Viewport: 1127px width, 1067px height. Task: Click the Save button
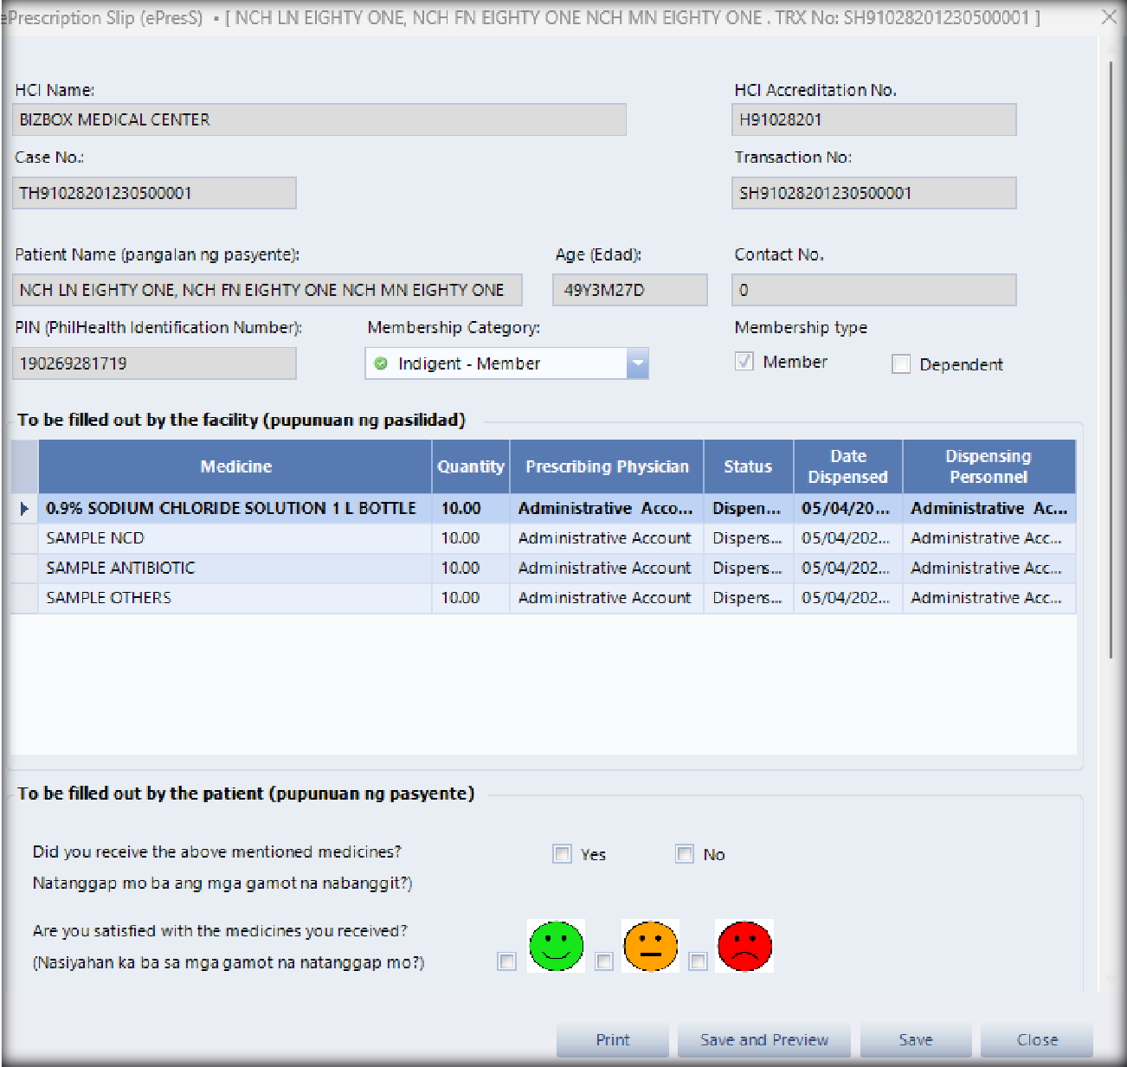coord(915,1039)
